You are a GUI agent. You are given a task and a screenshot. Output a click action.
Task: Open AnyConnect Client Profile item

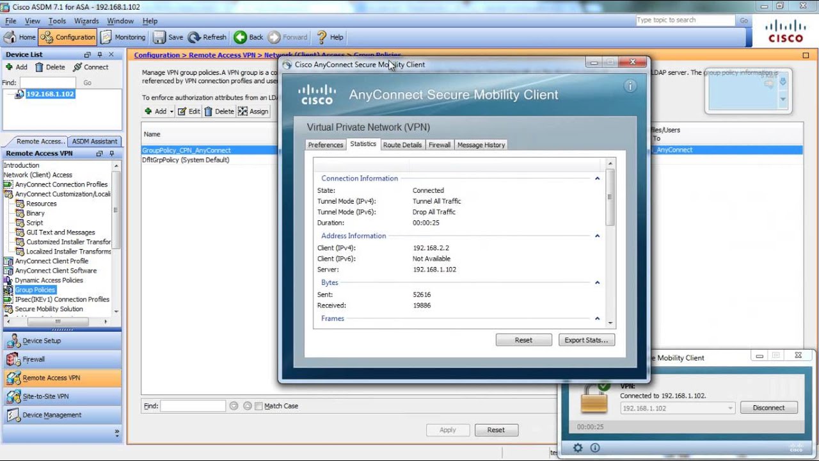(x=46, y=261)
